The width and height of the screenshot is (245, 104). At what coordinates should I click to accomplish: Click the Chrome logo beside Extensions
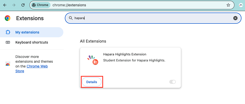8,18
